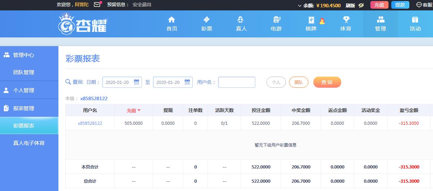The height and width of the screenshot is (191, 433).
Task: Open the 电游 slot machine icon
Action: pyautogui.click(x=276, y=20)
